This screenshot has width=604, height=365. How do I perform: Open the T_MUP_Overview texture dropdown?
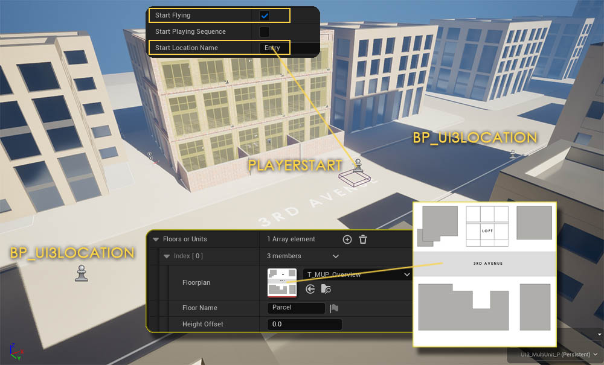(x=356, y=275)
